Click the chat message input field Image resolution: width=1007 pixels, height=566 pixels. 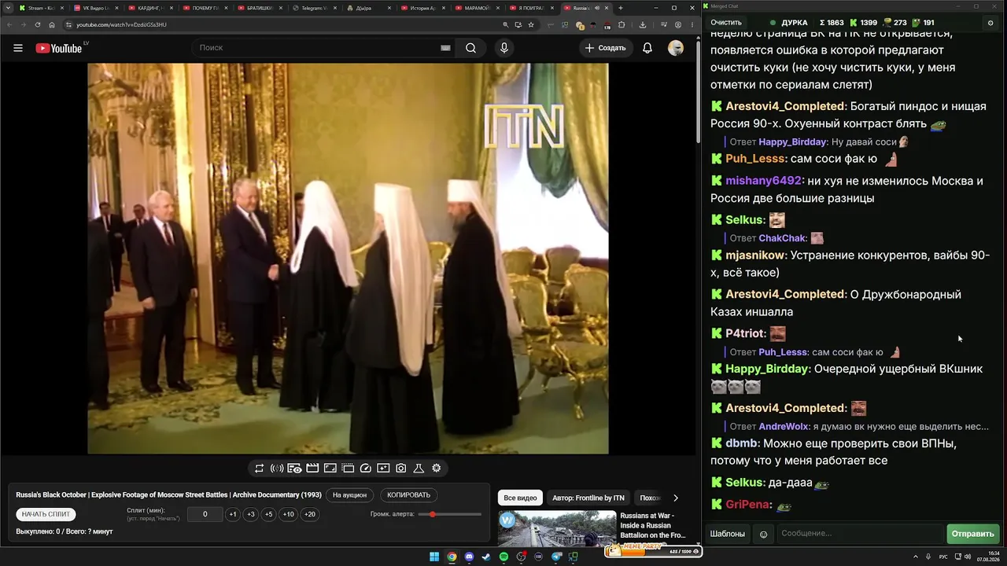click(x=859, y=534)
